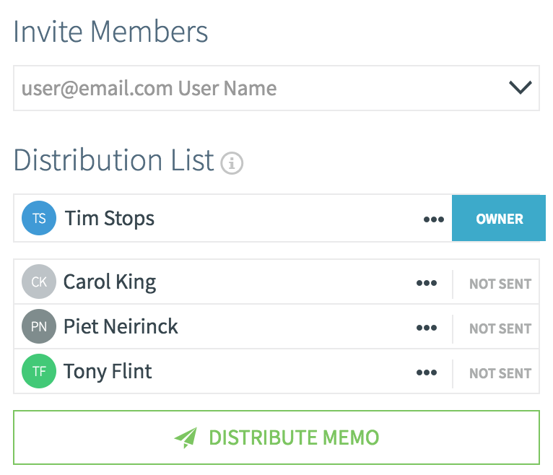Screen dimensions: 553x475
Task: Select the Tim Stops name
Action: (x=109, y=219)
